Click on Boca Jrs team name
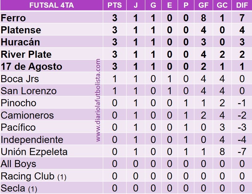 [20, 79]
